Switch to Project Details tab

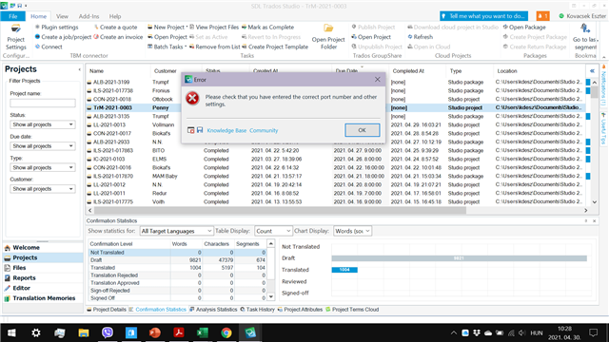(x=107, y=310)
